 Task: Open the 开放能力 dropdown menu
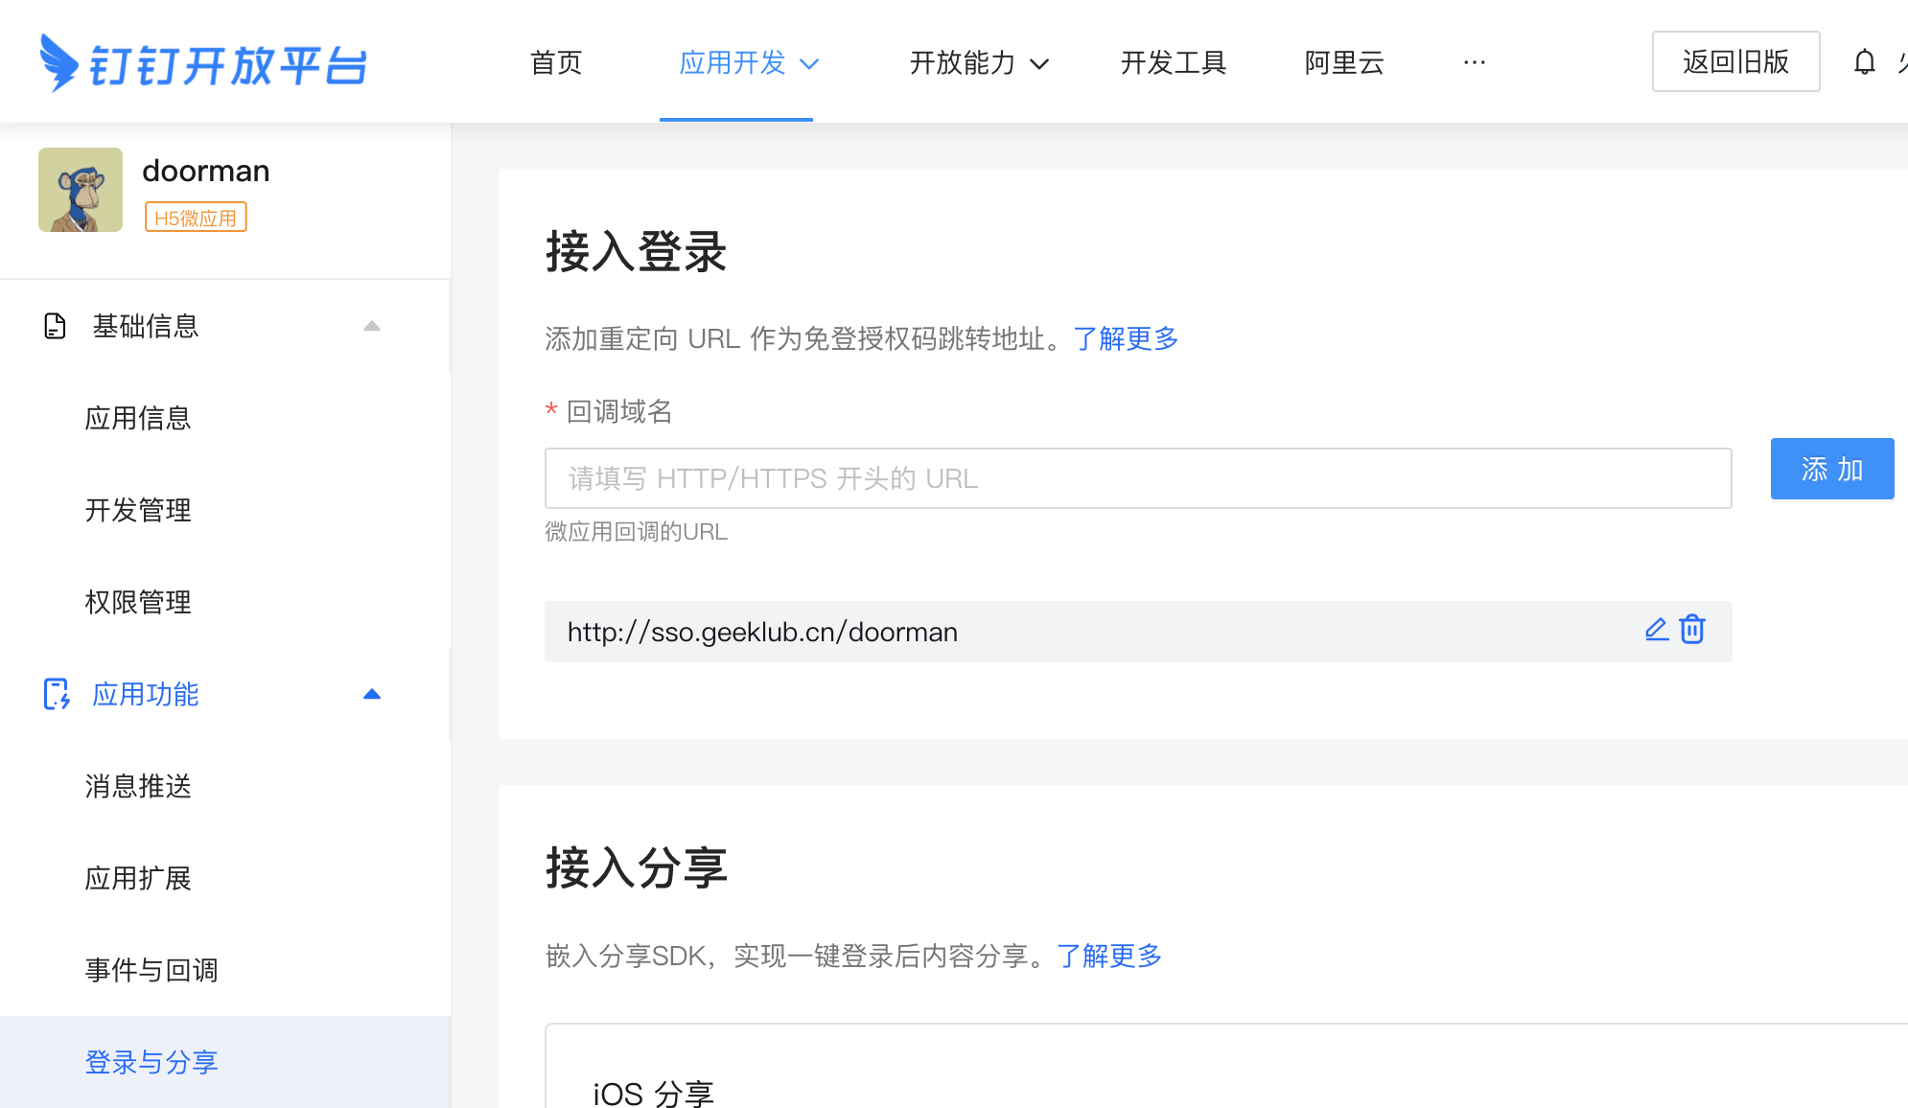pyautogui.click(x=978, y=63)
